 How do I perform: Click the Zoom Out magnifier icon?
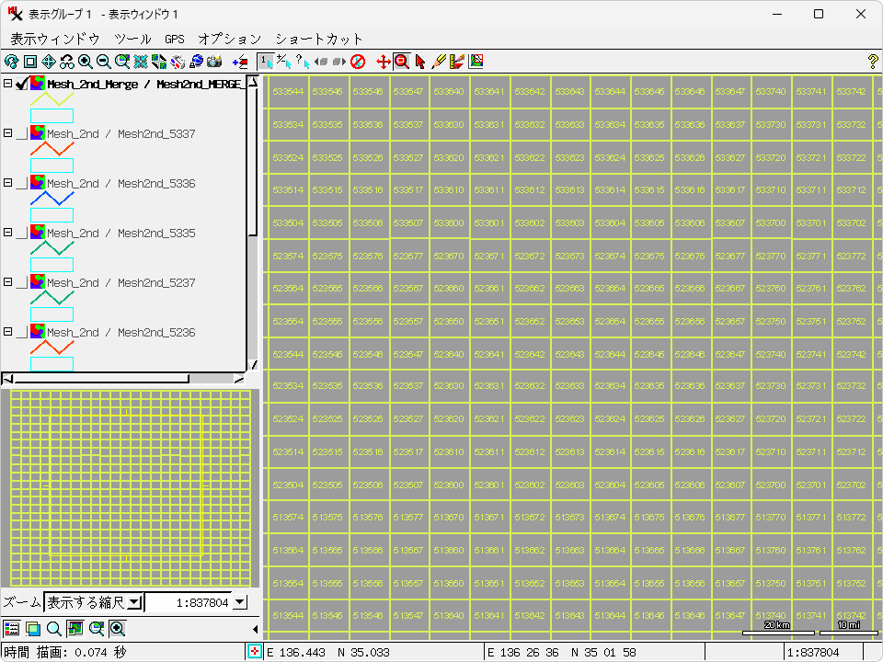103,62
